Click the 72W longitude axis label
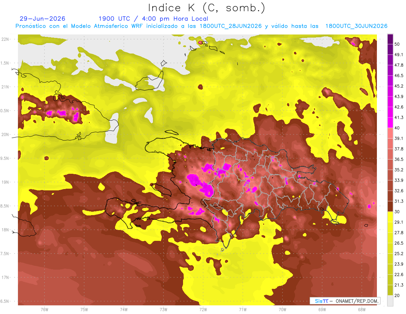Screen dimensions: 406x314 pos(203,309)
